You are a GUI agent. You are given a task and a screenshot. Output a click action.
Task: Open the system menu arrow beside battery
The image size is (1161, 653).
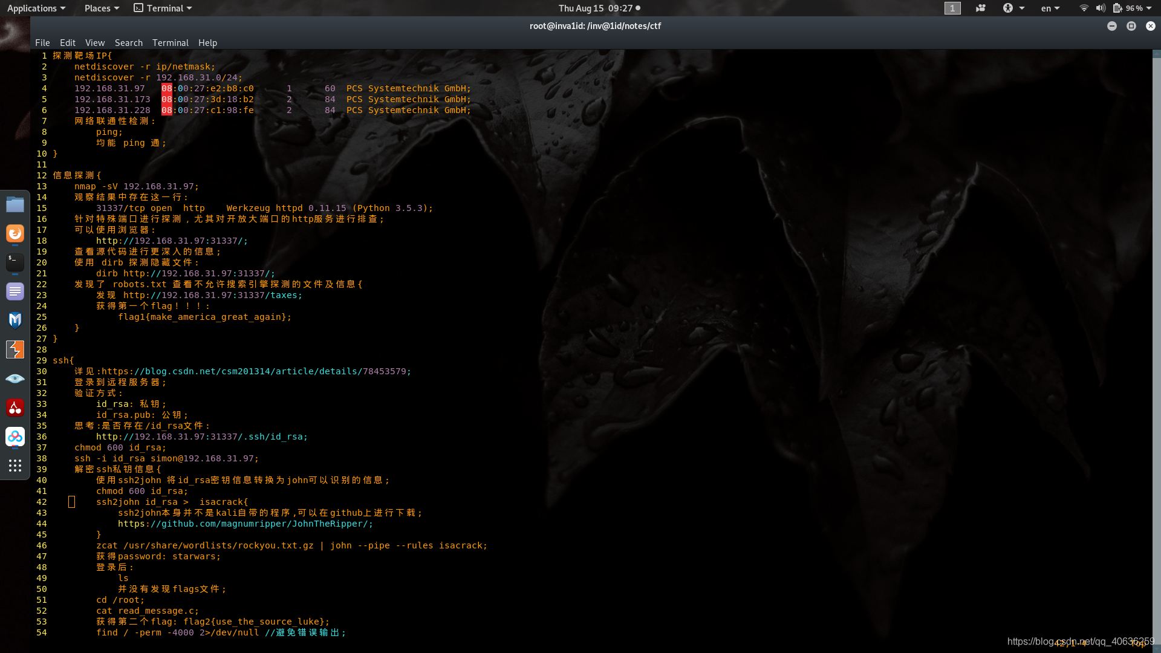[1149, 8]
